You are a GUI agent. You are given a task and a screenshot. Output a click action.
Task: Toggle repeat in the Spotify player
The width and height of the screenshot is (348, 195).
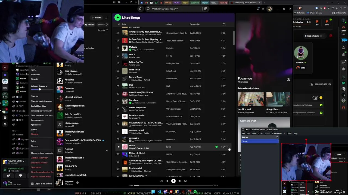pos(185,181)
